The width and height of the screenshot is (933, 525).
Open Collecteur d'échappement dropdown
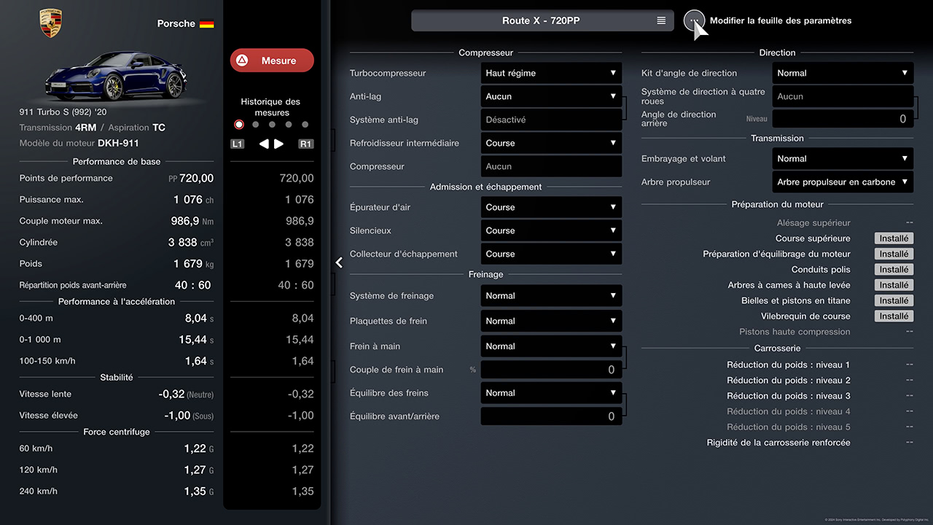point(551,254)
